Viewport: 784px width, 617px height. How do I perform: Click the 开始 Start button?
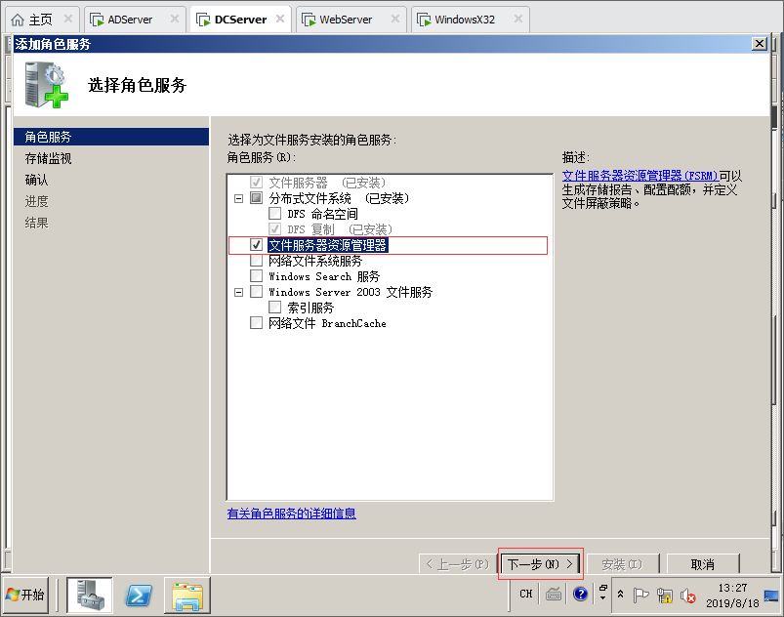tap(26, 595)
